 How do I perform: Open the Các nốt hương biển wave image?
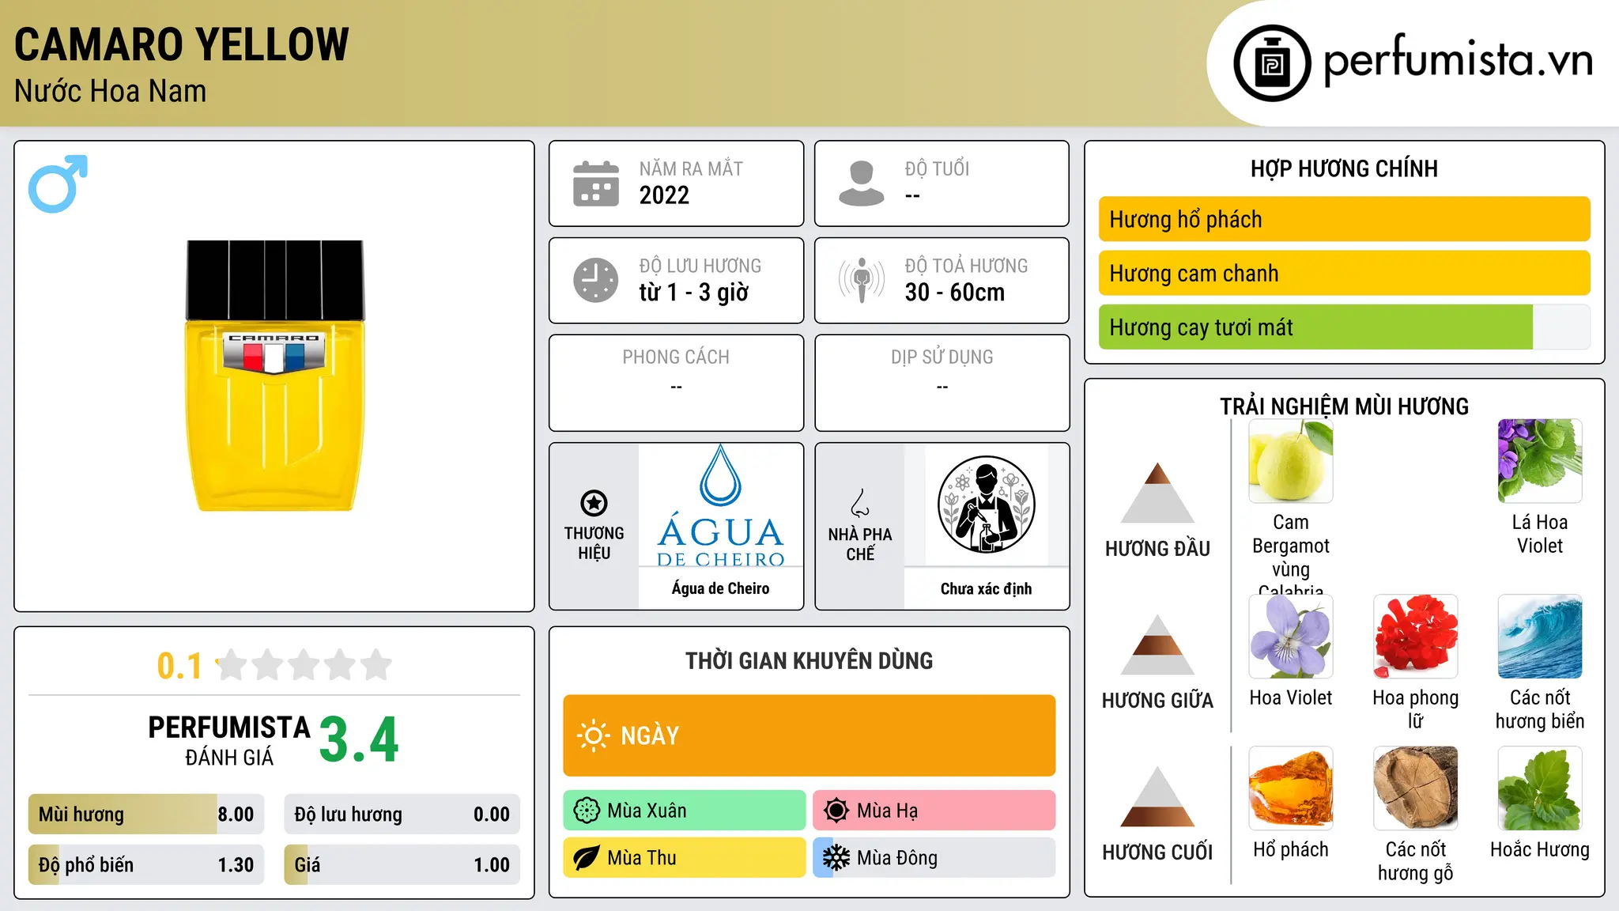pyautogui.click(x=1540, y=637)
